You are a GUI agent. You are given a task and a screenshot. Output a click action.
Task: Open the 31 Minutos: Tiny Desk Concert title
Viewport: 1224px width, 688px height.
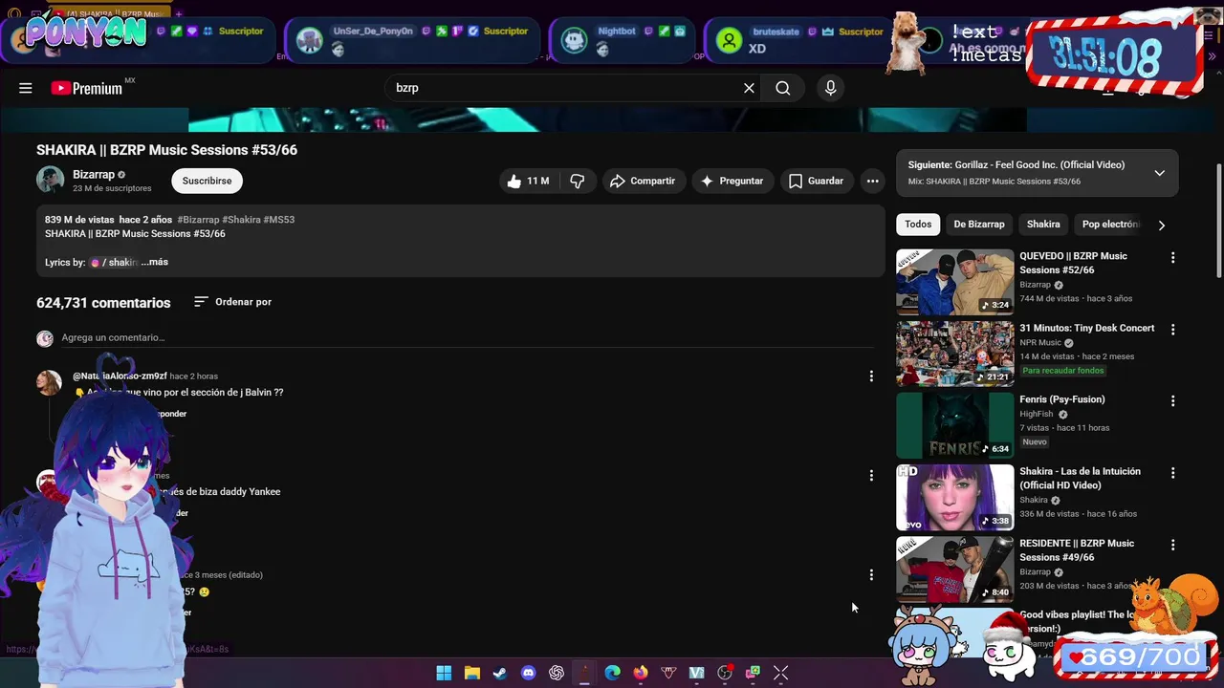tap(1086, 328)
